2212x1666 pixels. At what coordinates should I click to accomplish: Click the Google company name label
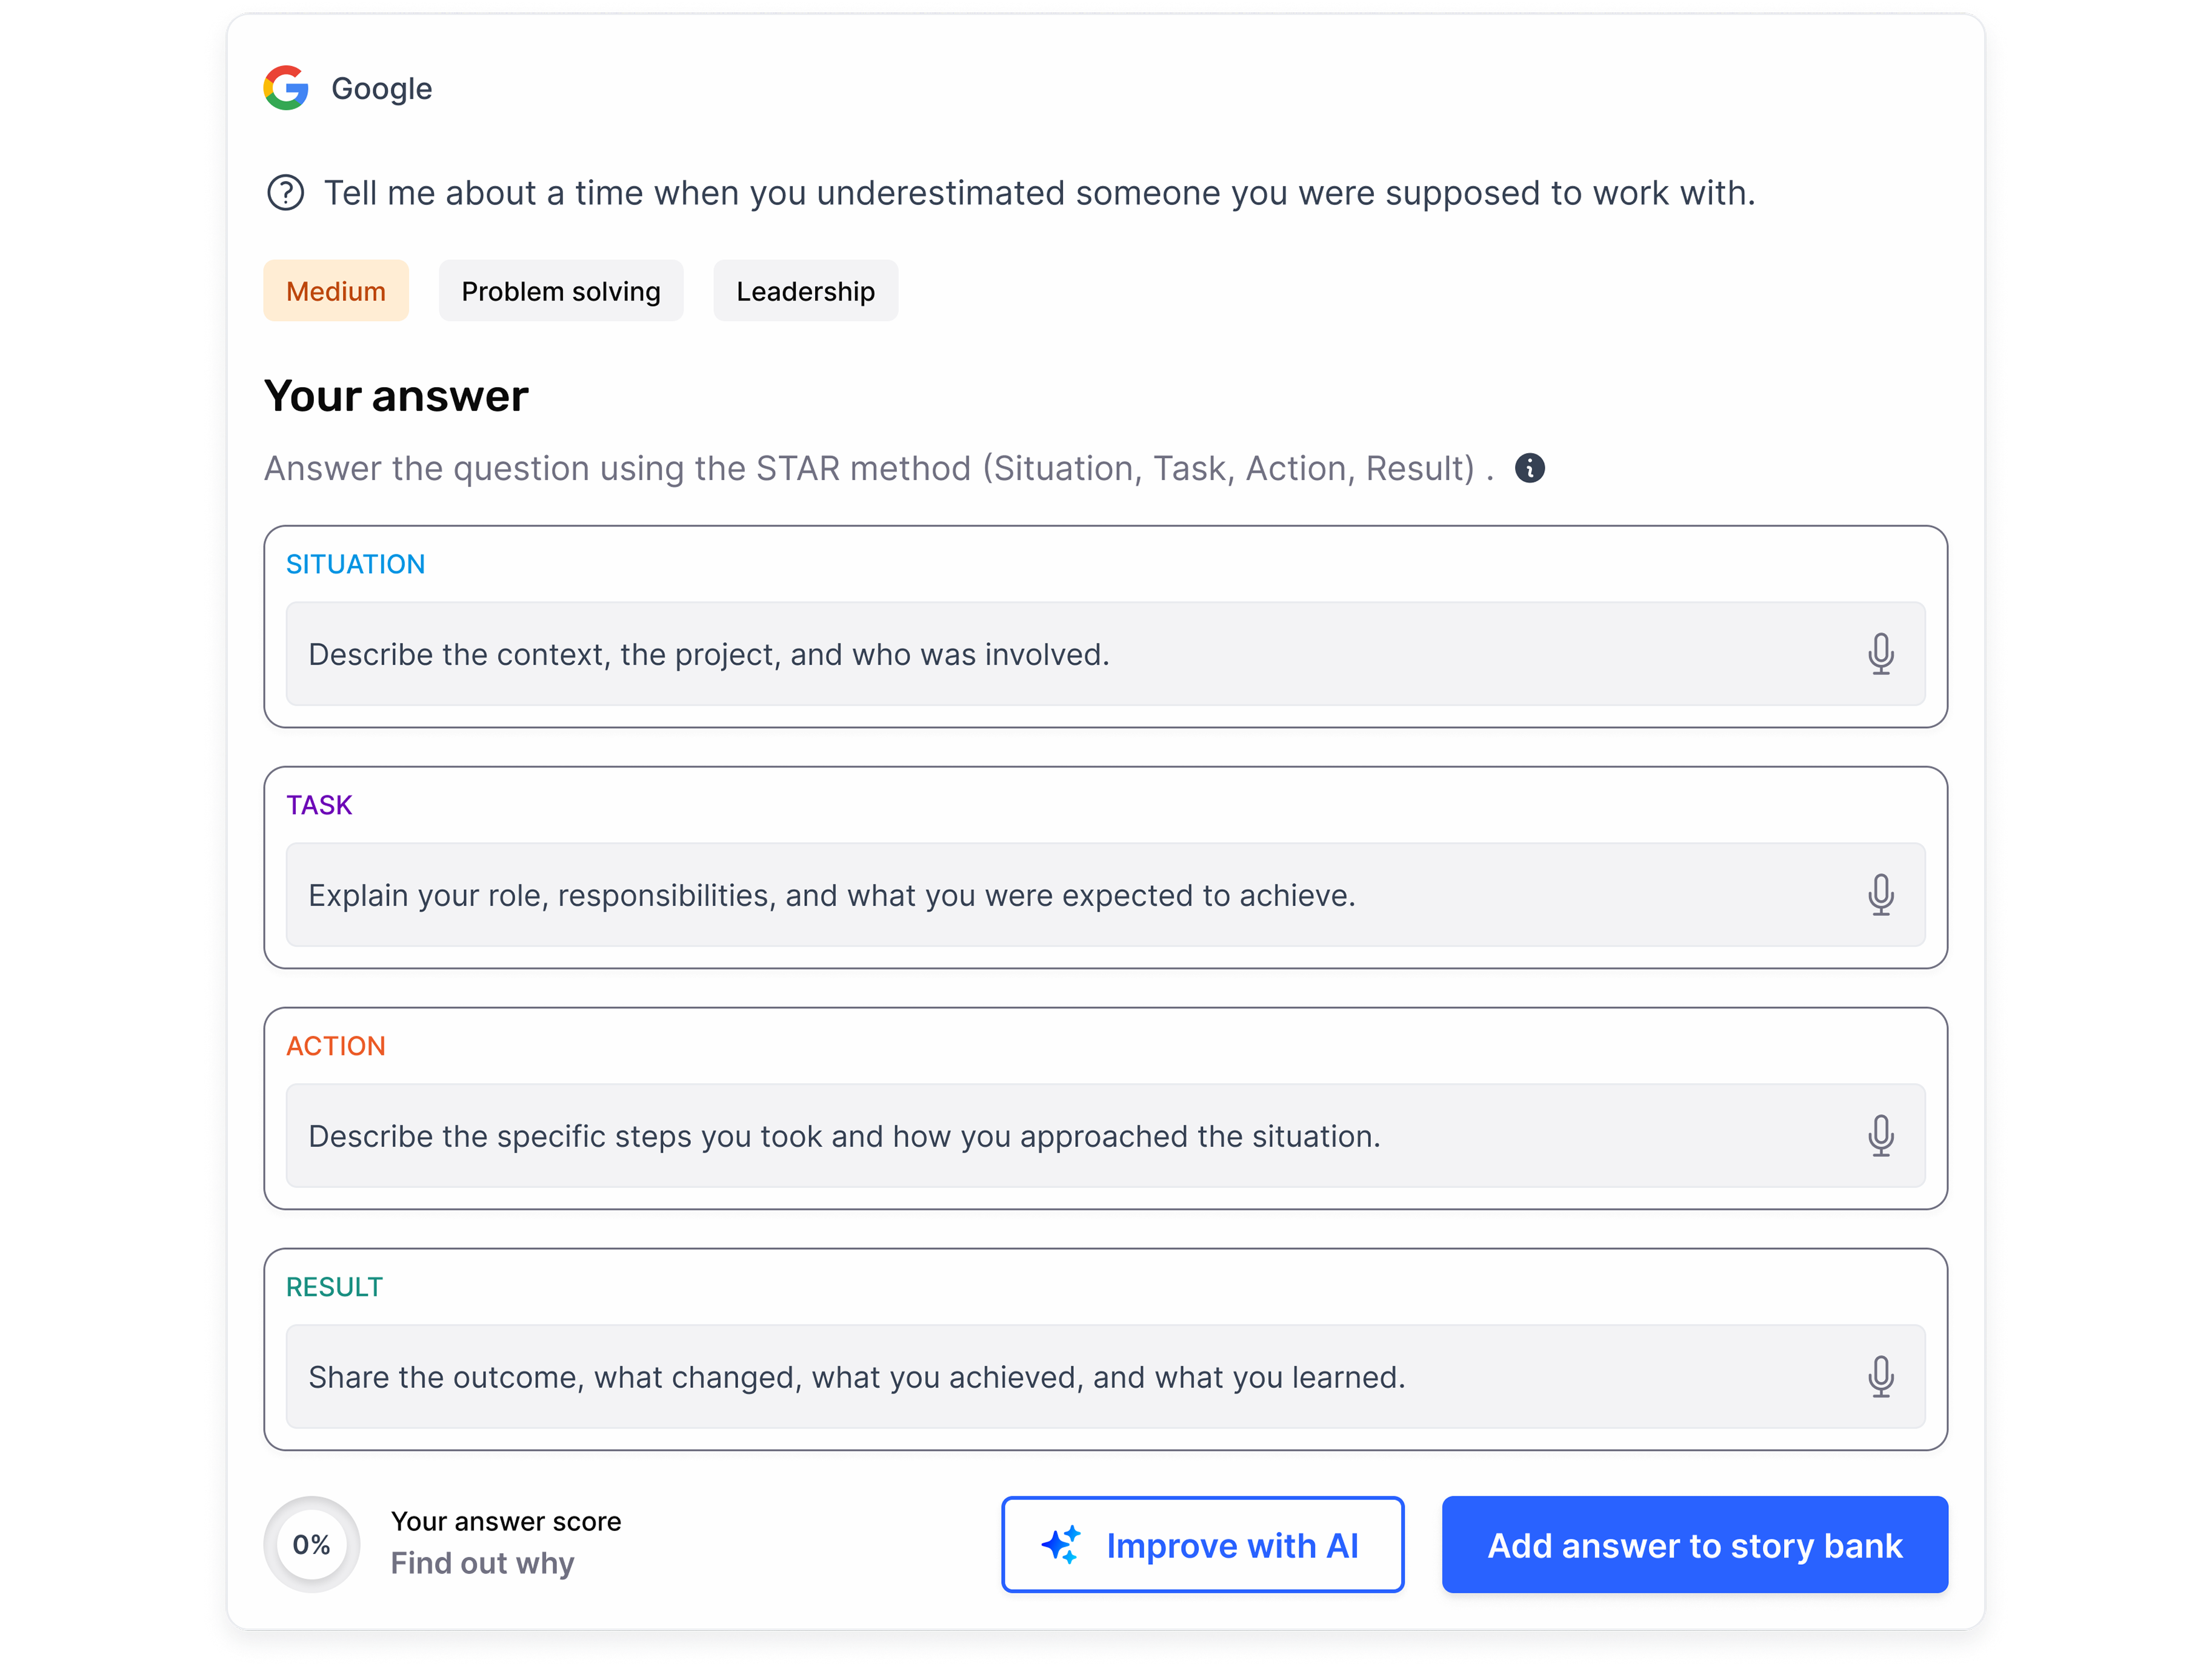382,89
